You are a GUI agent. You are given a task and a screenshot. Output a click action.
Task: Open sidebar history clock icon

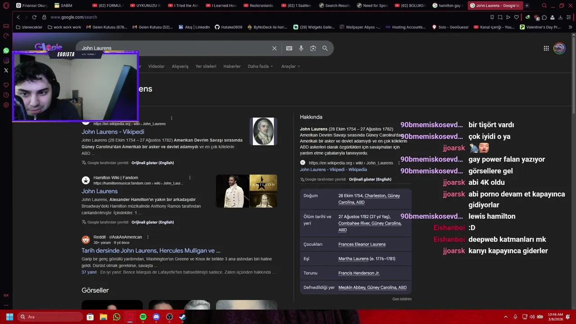(6, 95)
